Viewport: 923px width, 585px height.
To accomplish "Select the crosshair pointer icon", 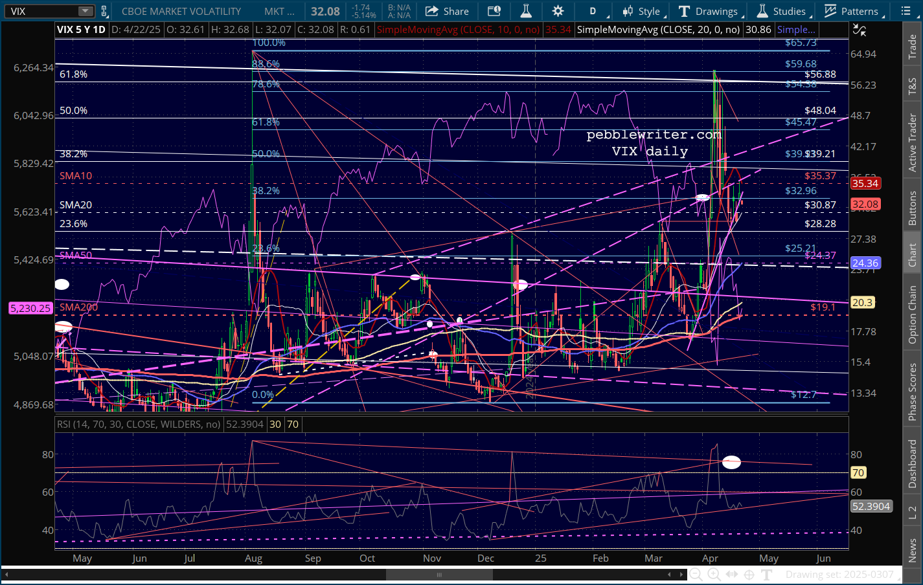I will click(749, 575).
